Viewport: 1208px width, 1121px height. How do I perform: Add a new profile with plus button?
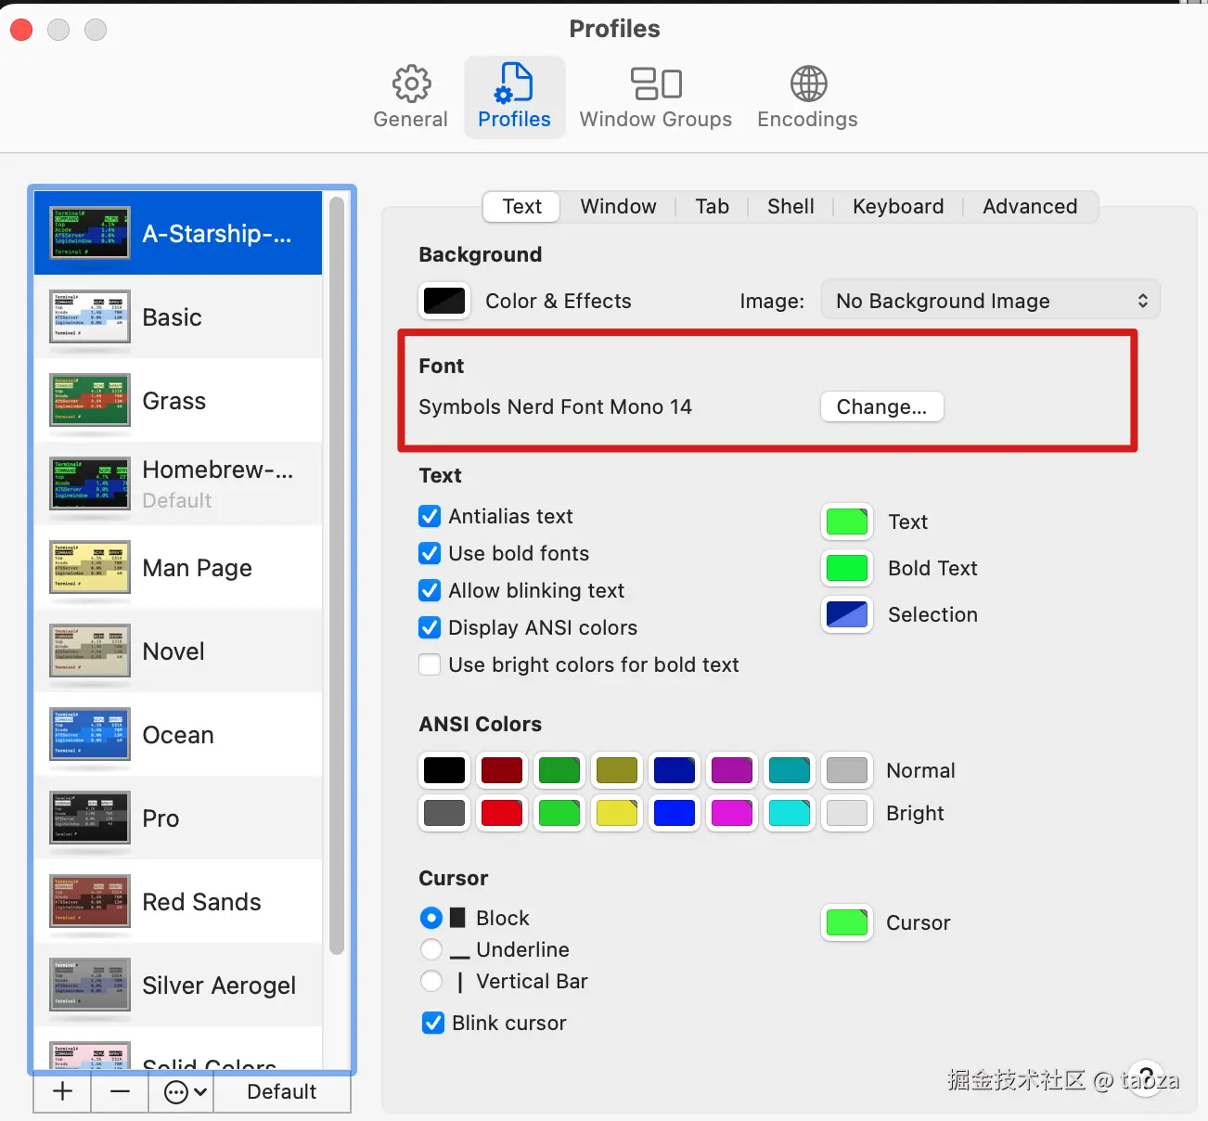(x=62, y=1091)
